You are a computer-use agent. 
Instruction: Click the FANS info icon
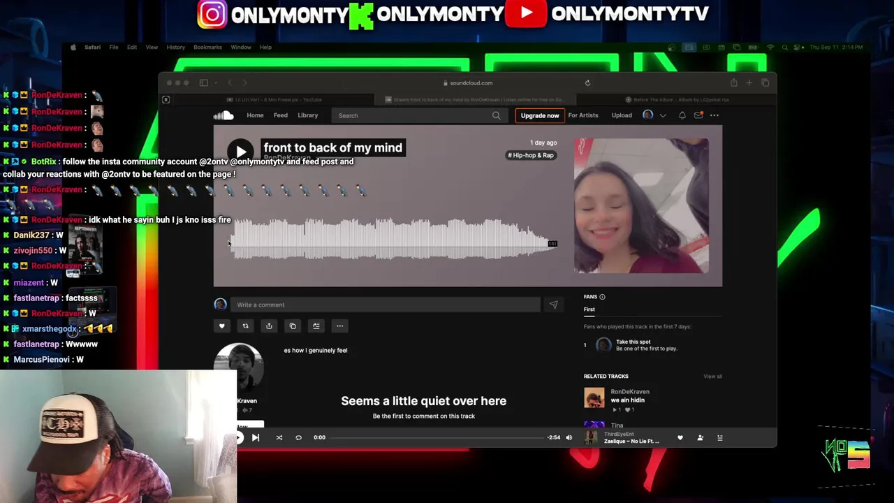click(x=602, y=297)
